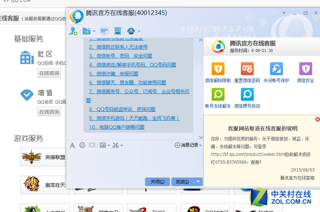Open link 6 微信聊天、朋友圈、功能使用问题

[x=127, y=83]
